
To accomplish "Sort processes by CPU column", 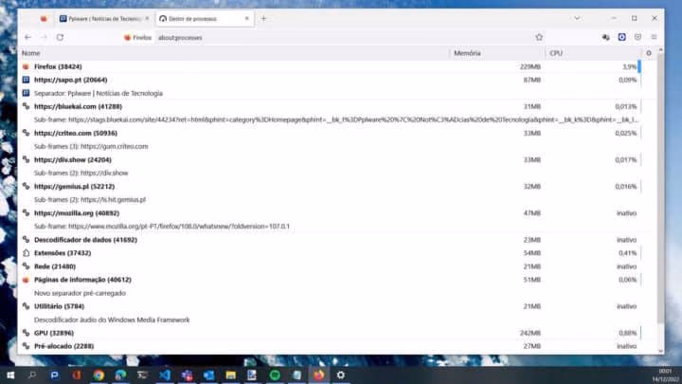I will [593, 53].
